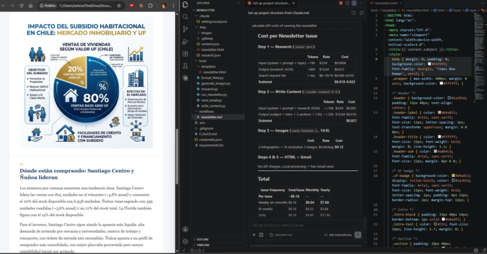The image size is (487, 254).
Task: Close the newsletter.html editor tab
Action: click(401, 3)
